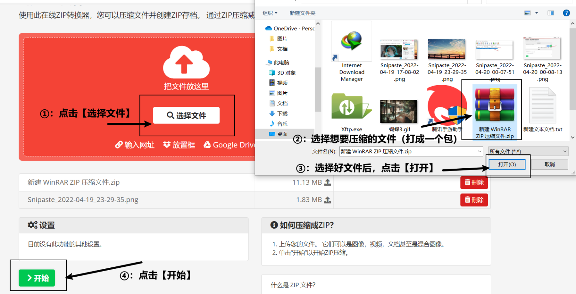This screenshot has width=576, height=294.
Task: Click the green 开始 button
Action: point(37,278)
